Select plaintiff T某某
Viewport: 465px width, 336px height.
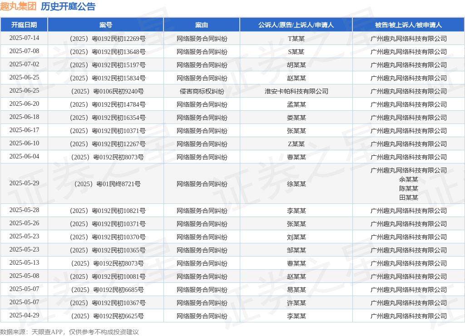pyautogui.click(x=296, y=39)
